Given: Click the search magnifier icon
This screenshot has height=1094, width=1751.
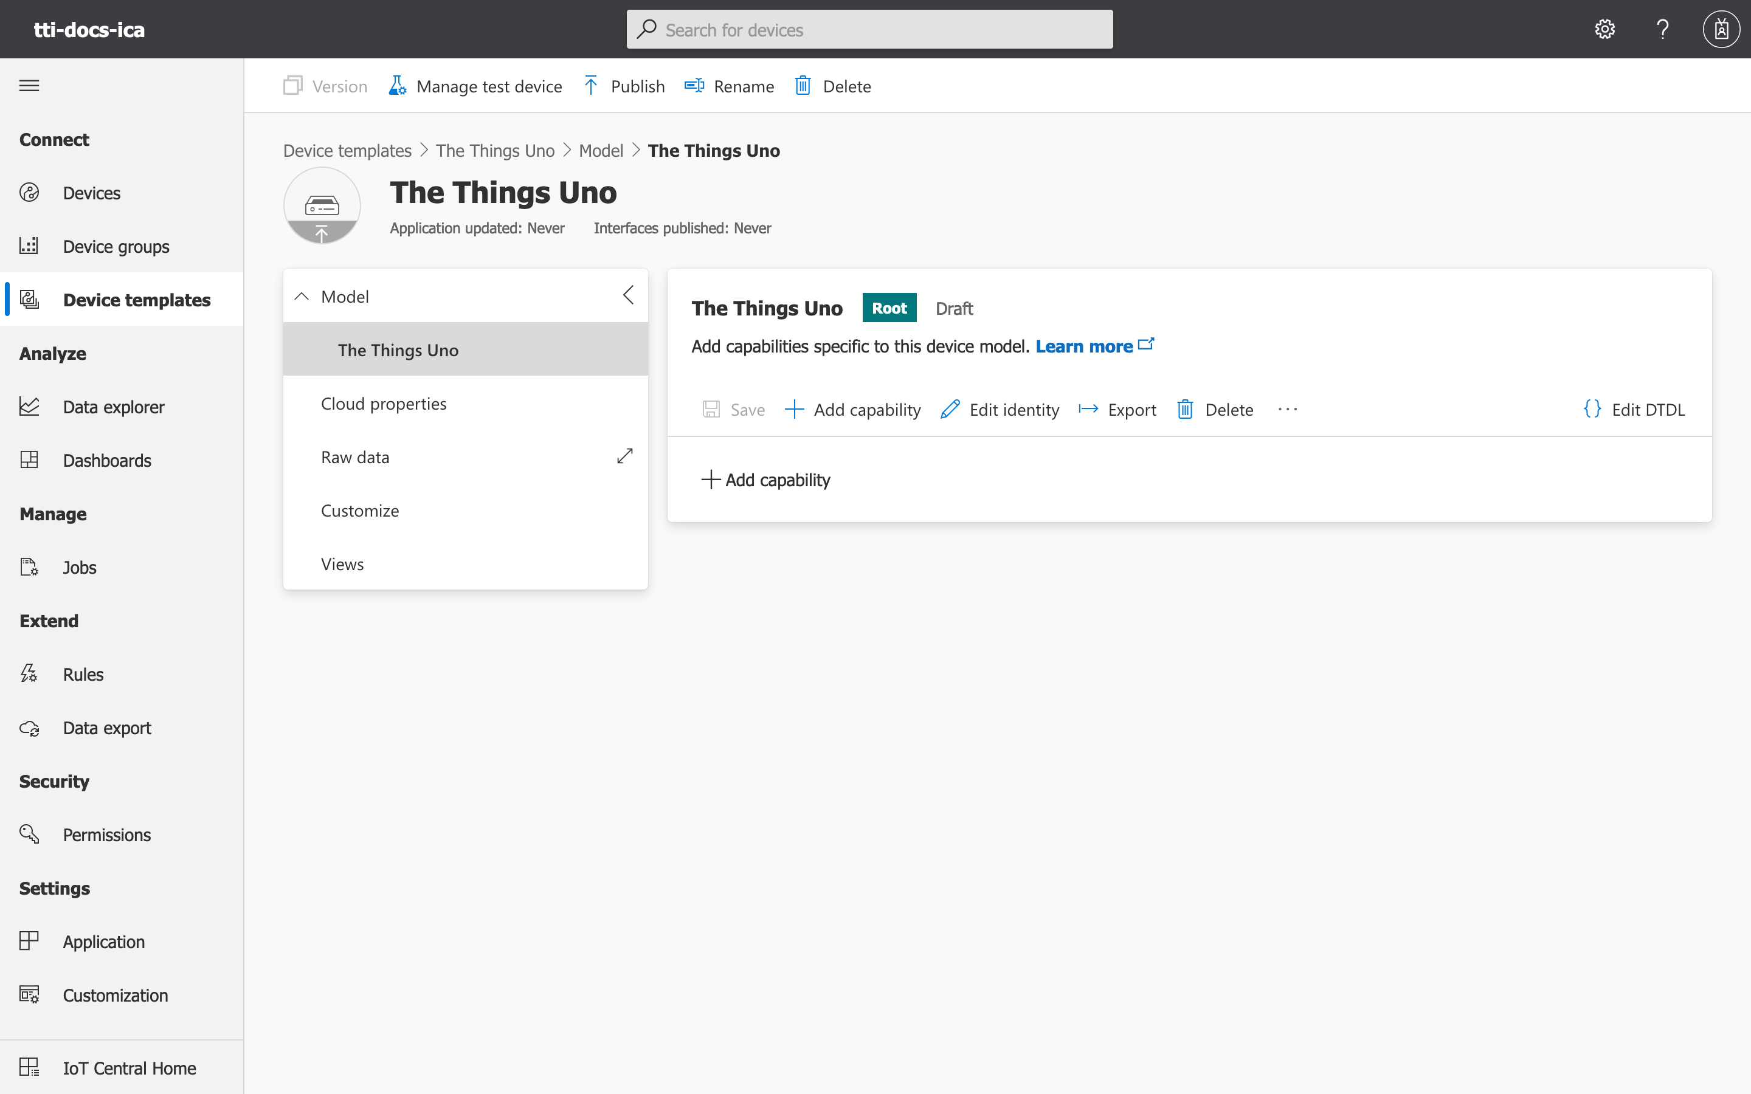Looking at the screenshot, I should [x=646, y=29].
